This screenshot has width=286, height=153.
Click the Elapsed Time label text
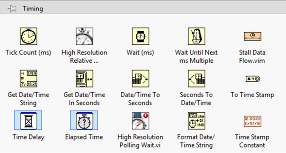click(x=84, y=137)
